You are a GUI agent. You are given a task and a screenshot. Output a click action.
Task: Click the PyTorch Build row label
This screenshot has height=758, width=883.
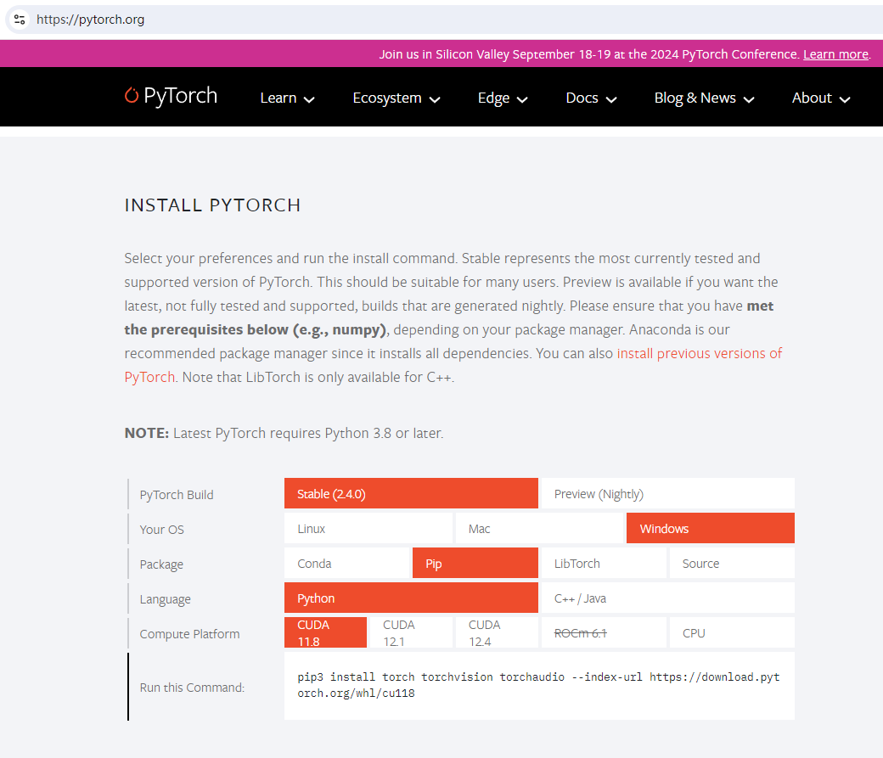click(177, 495)
